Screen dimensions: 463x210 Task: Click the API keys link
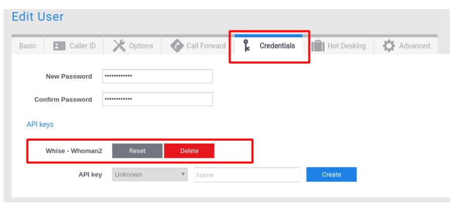tap(40, 124)
